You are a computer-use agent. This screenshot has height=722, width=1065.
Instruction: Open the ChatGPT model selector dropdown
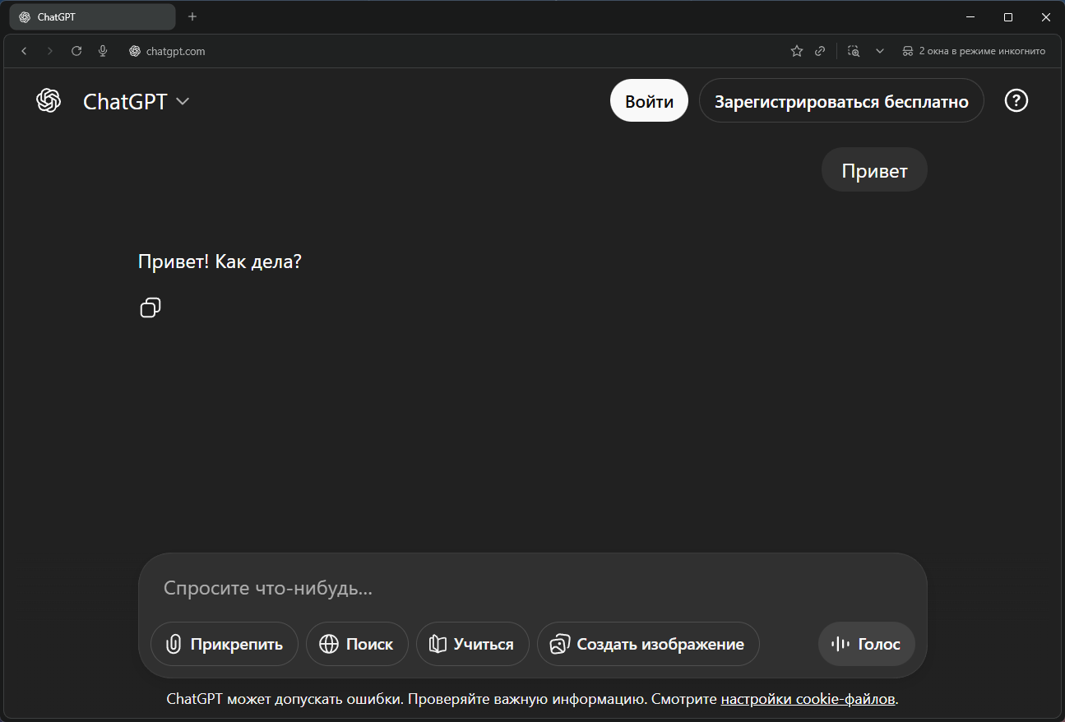click(137, 100)
